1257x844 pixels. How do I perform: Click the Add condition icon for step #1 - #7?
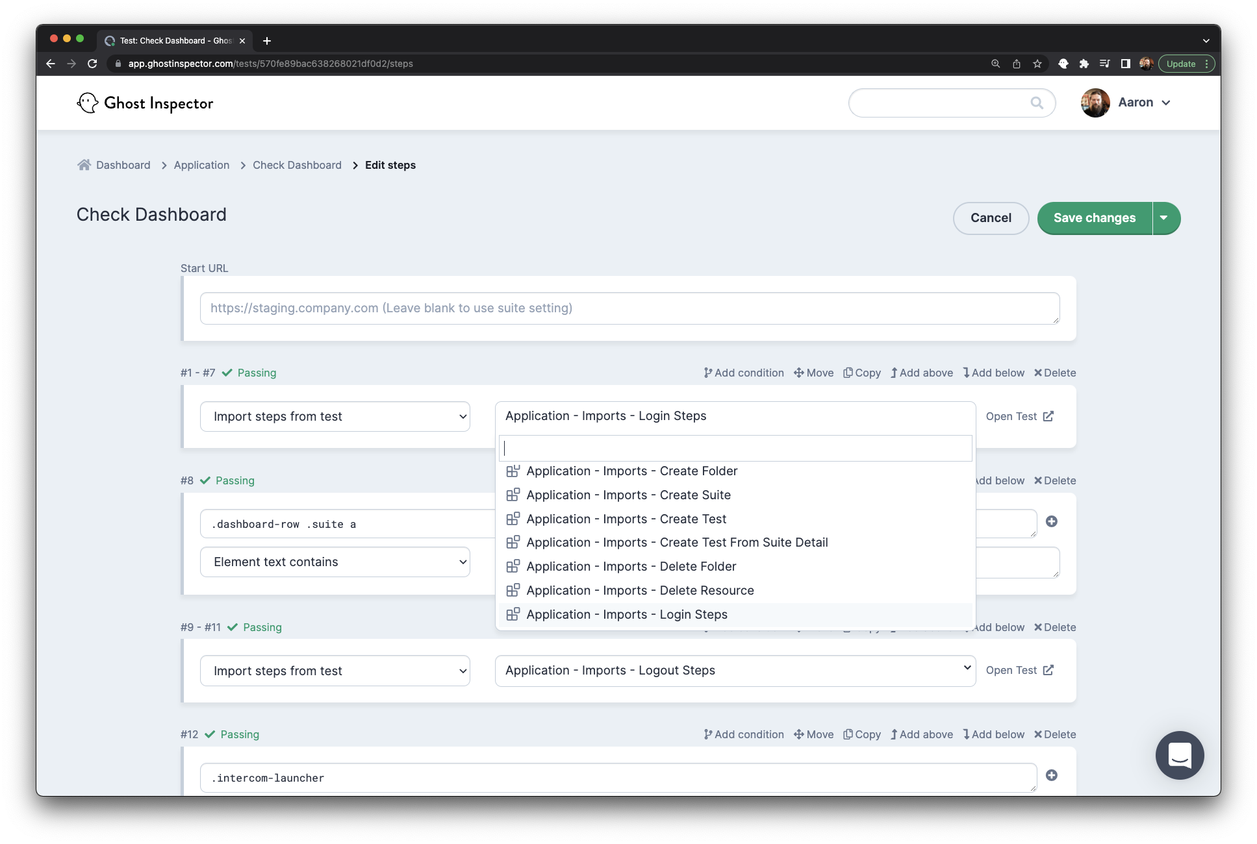[x=707, y=373]
